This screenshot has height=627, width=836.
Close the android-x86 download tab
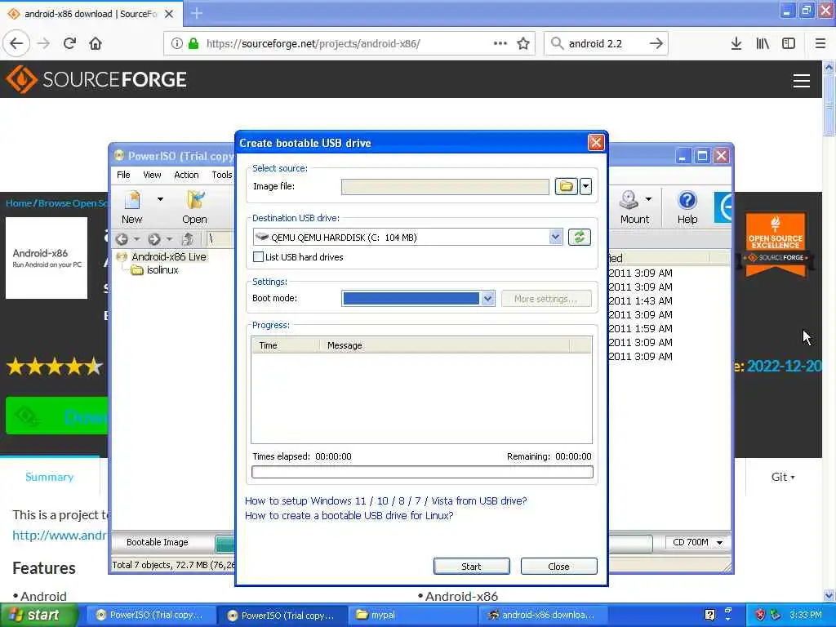click(x=169, y=14)
